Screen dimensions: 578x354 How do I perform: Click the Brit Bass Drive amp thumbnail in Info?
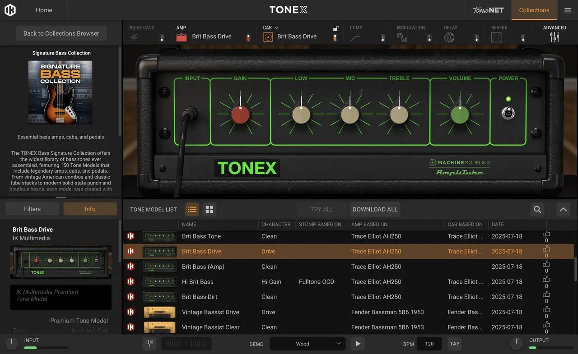click(x=61, y=262)
